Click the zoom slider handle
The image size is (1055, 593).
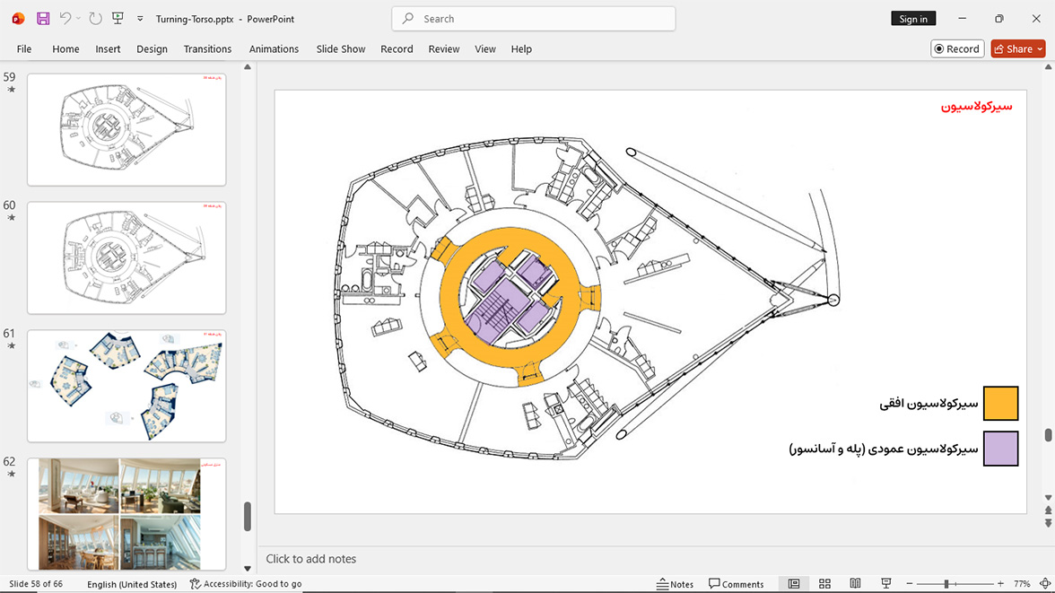[x=946, y=584]
